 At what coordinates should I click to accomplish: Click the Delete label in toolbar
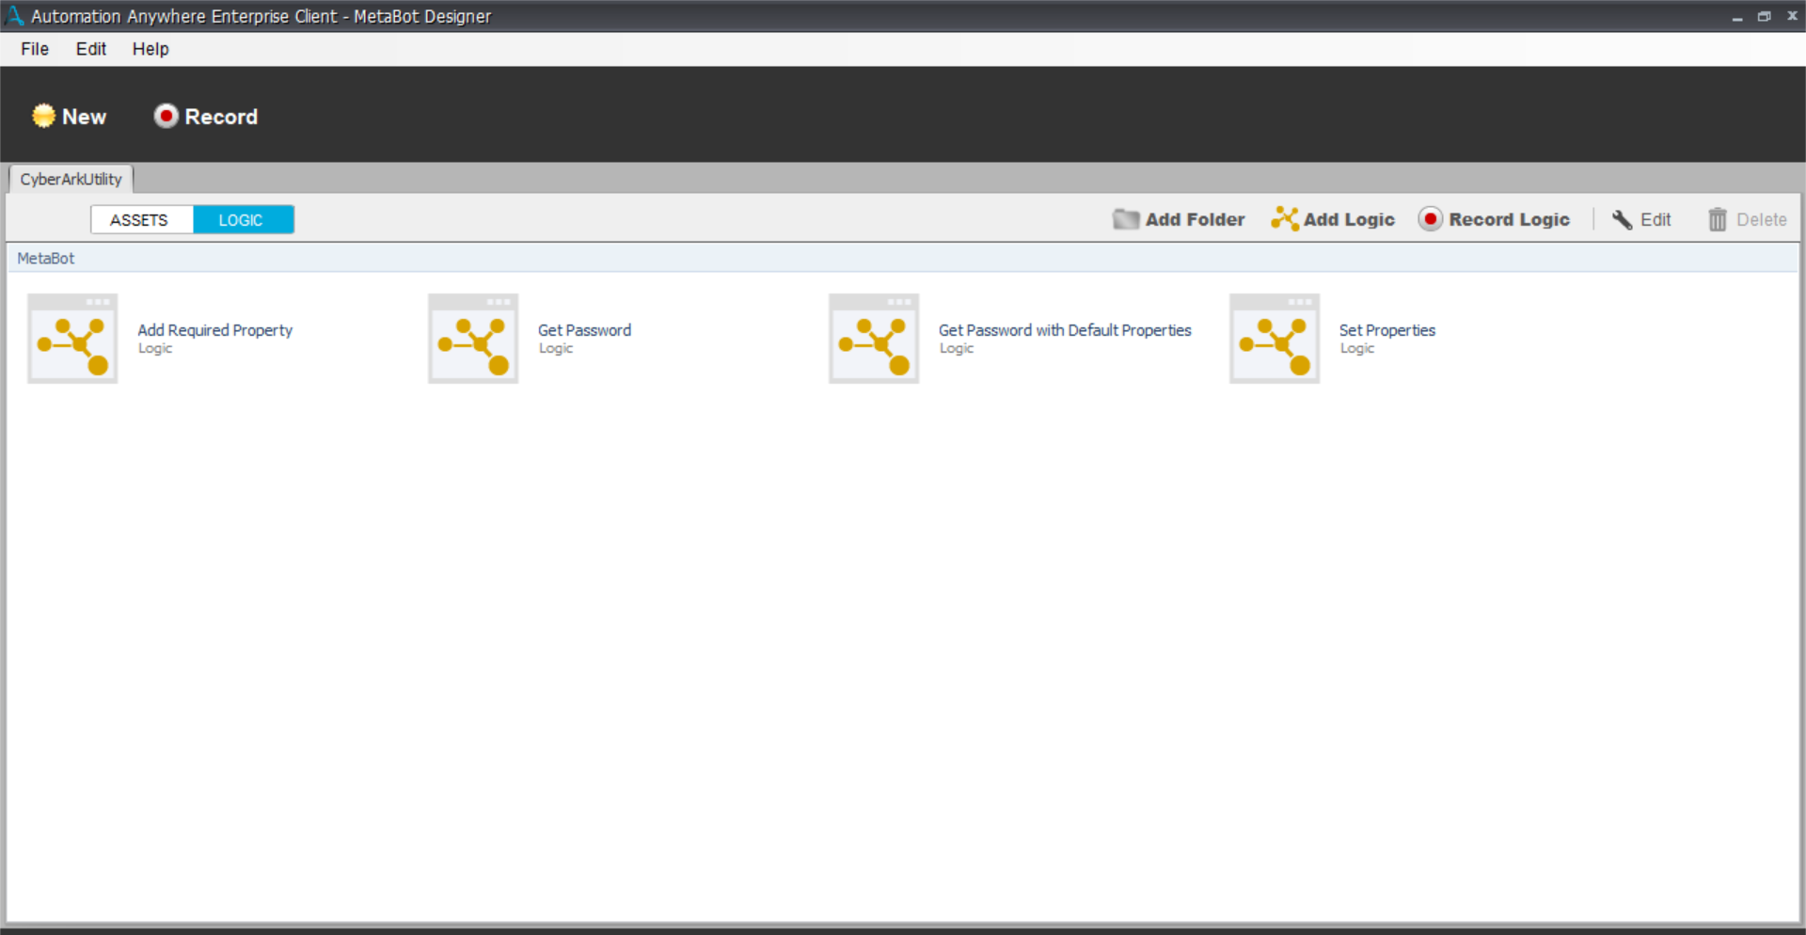click(x=1762, y=220)
